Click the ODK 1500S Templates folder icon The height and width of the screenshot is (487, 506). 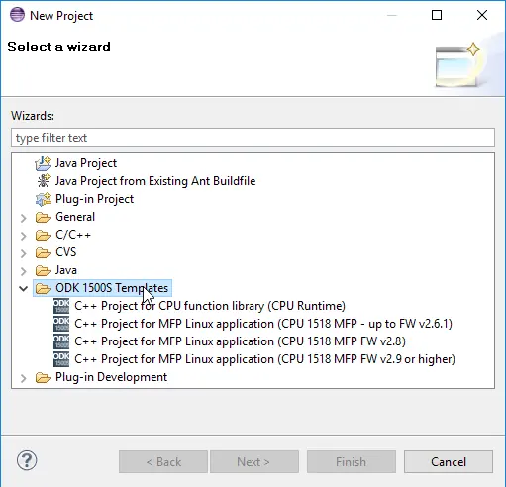43,288
